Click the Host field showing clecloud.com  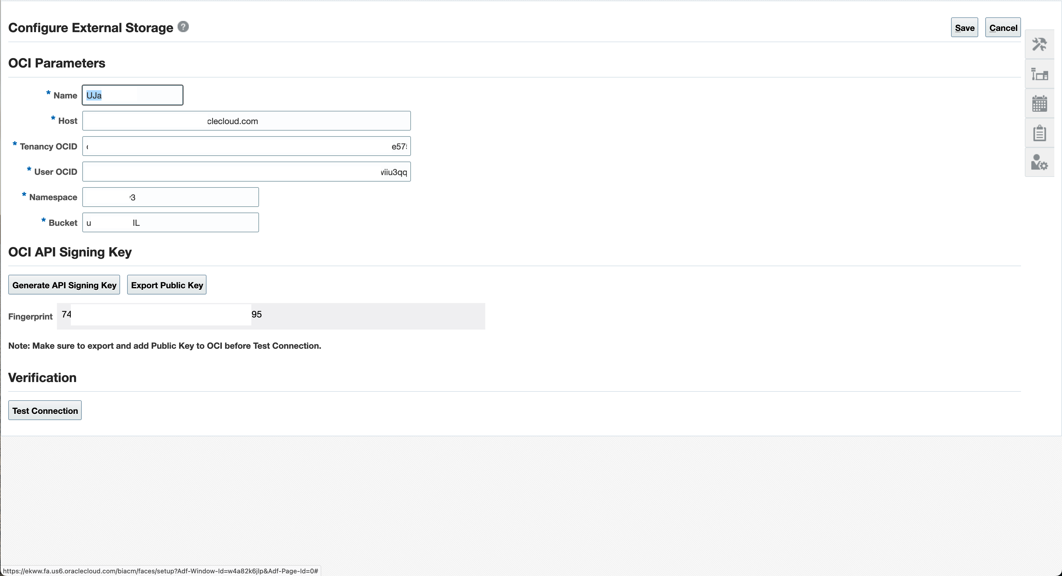(246, 121)
